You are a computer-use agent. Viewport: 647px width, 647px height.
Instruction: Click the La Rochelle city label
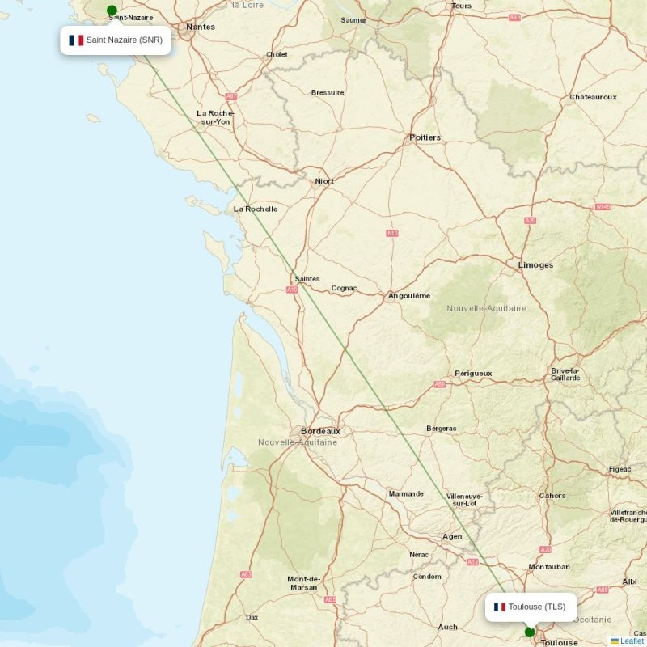tap(256, 209)
